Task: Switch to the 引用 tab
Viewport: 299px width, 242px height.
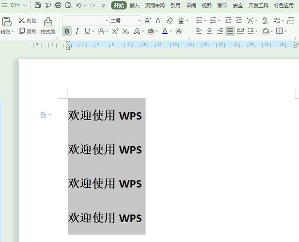Action: pyautogui.click(x=175, y=5)
